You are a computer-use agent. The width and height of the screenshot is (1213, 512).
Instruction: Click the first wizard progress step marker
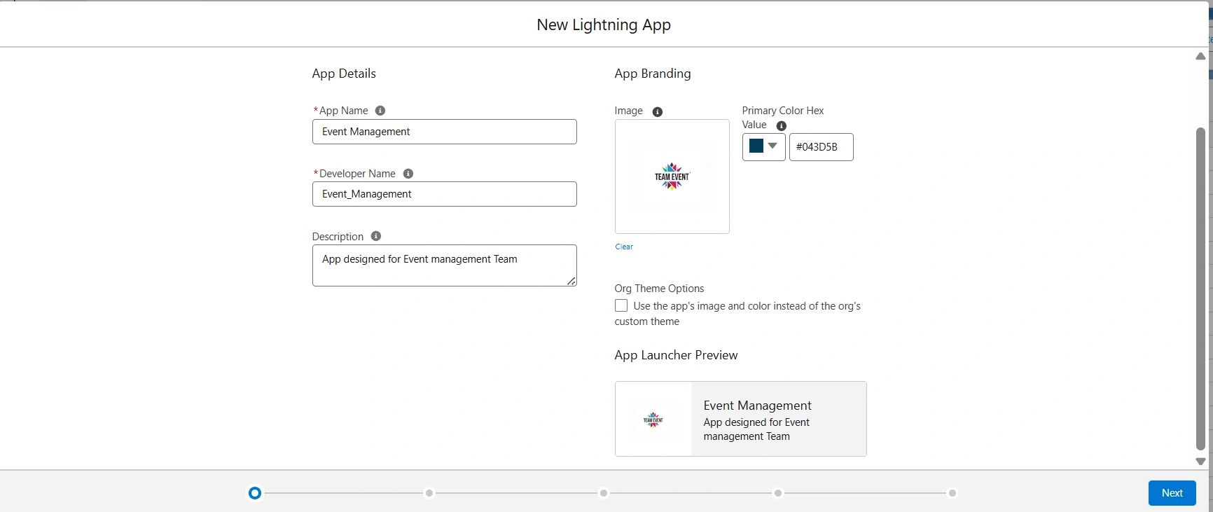[x=255, y=493]
